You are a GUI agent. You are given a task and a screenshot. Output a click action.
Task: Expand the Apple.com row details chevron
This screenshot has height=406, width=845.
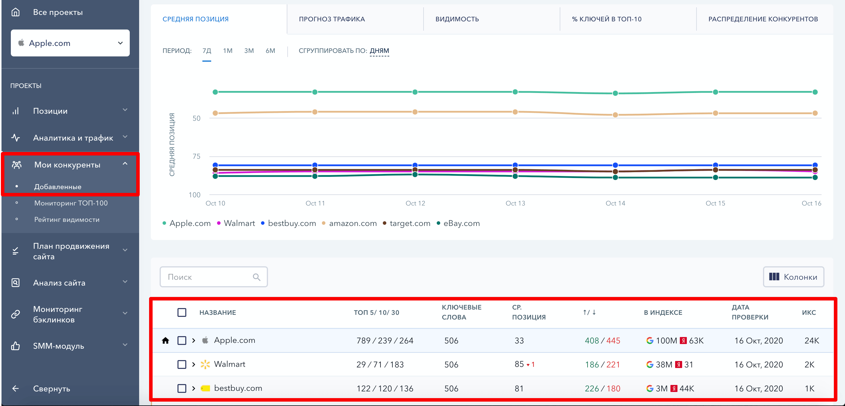pos(194,341)
